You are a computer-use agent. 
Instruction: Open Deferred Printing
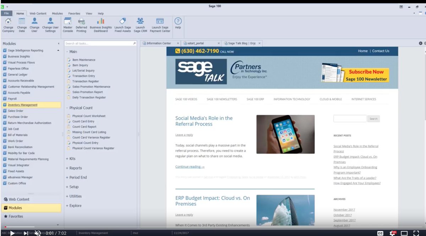pyautogui.click(x=81, y=25)
